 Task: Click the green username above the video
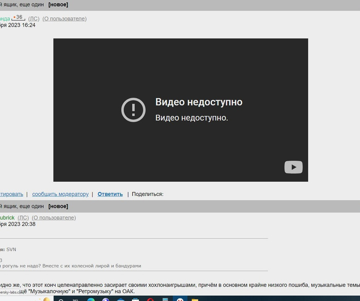5,18
